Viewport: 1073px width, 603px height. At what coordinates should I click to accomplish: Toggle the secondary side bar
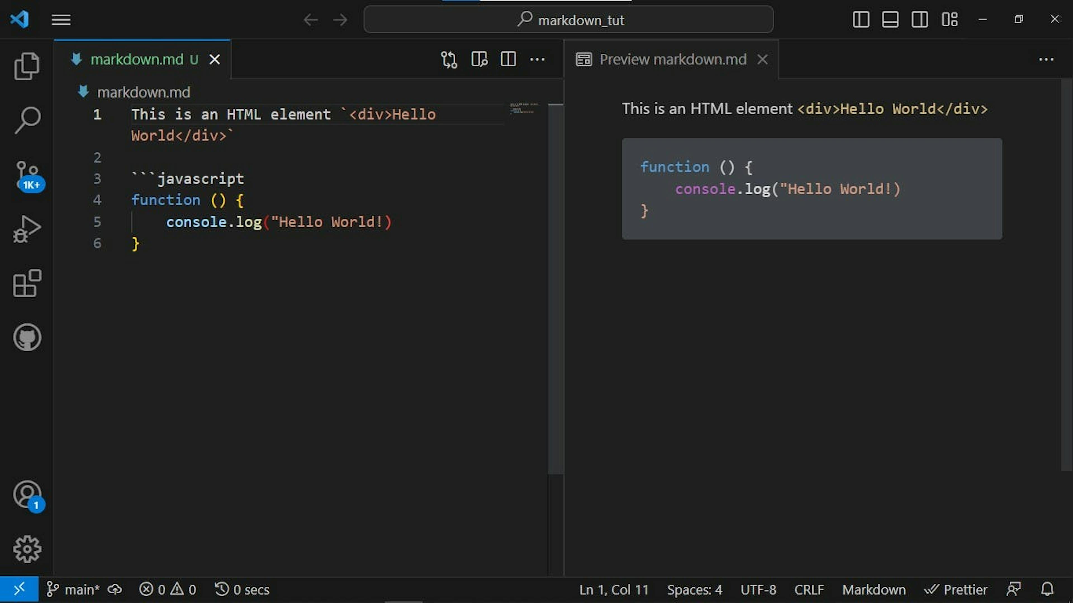(x=919, y=20)
